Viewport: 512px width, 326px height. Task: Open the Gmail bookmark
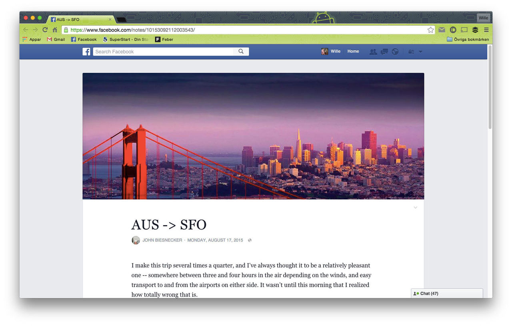tap(56, 39)
